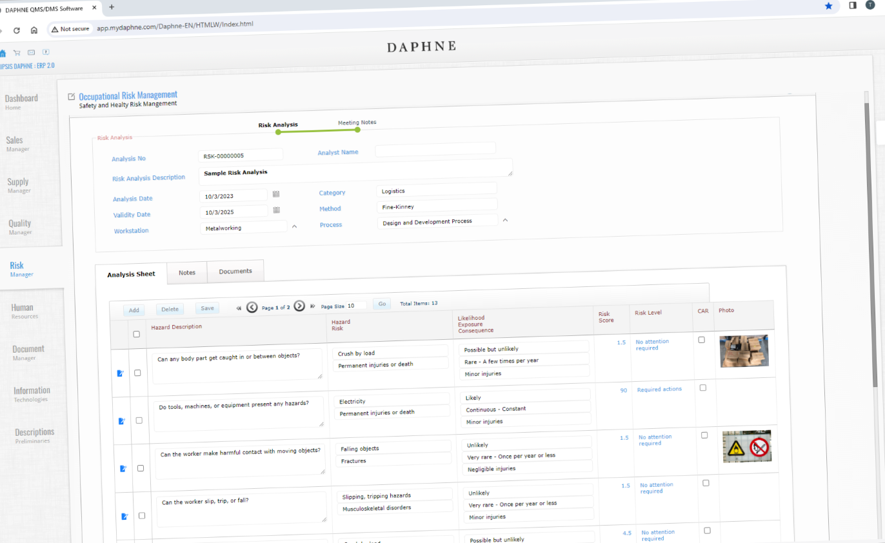Click the Not secure site info indicator
The height and width of the screenshot is (543, 885).
click(x=70, y=29)
